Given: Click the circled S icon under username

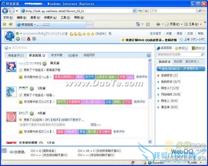Looking at the screenshot, I should 34,39.
